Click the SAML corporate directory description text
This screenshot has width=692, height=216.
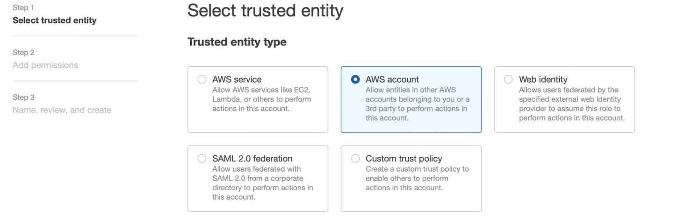(x=262, y=183)
